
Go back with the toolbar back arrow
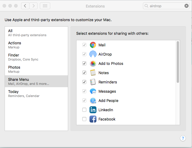tap(25, 6)
